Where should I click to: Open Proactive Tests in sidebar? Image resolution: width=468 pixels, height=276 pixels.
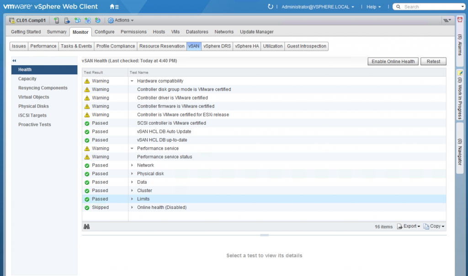(x=35, y=125)
